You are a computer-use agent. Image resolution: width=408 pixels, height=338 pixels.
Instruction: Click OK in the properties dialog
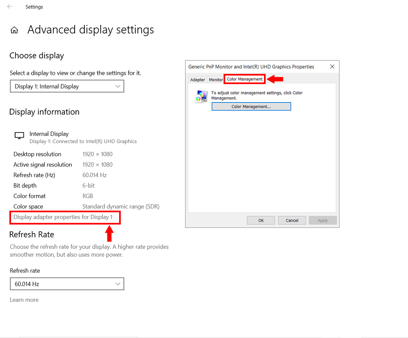pyautogui.click(x=261, y=220)
